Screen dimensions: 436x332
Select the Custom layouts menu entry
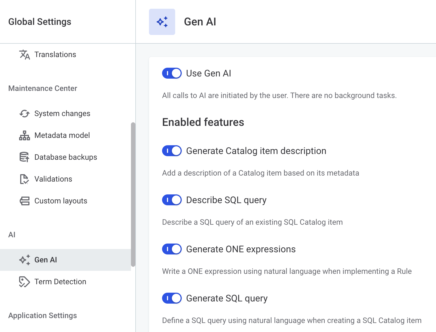coord(61,201)
